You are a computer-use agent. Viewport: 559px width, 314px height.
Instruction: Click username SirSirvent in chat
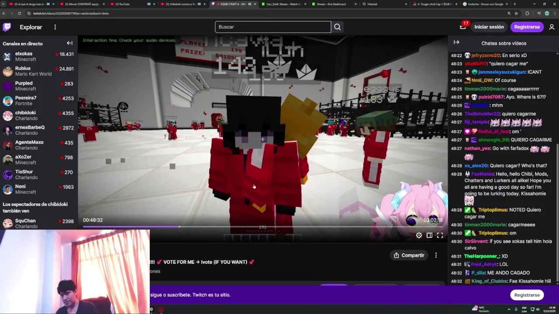click(x=476, y=241)
